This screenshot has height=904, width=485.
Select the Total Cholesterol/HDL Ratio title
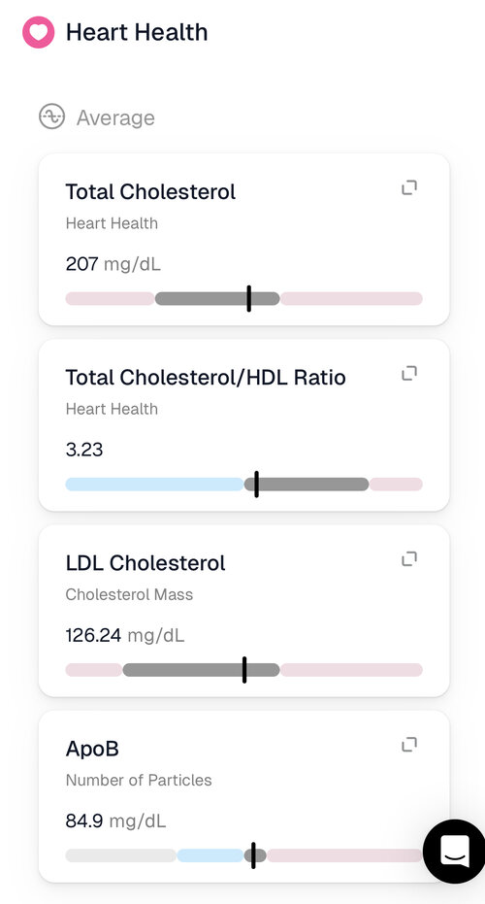point(206,377)
